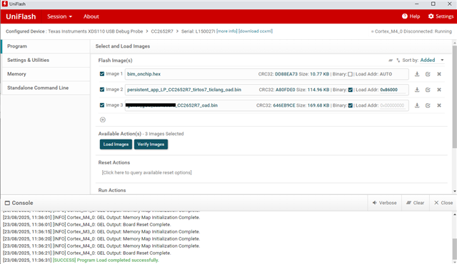Click the UniFlash logo text
457x264 pixels.
[21, 16]
